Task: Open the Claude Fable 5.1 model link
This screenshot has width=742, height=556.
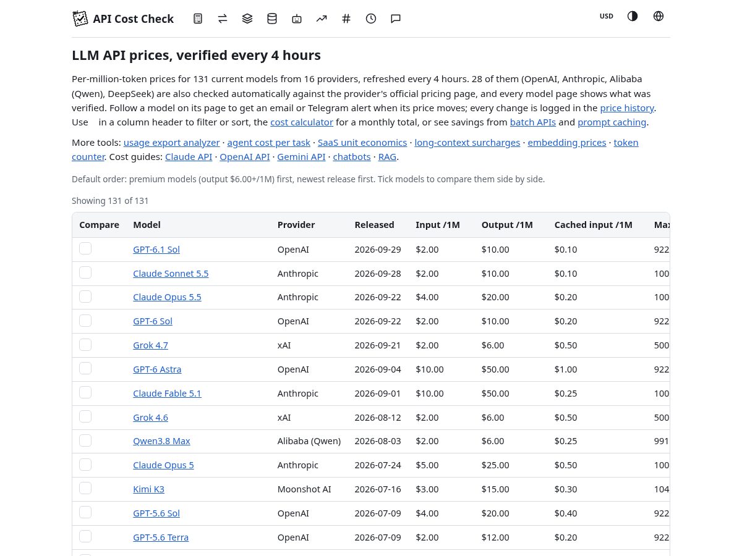Action: coord(167,394)
